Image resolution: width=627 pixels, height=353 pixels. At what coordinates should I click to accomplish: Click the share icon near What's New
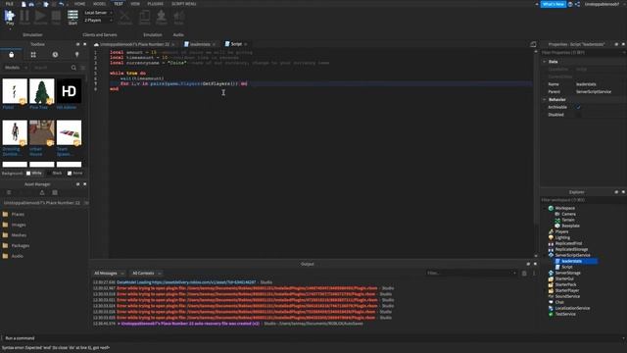click(577, 4)
